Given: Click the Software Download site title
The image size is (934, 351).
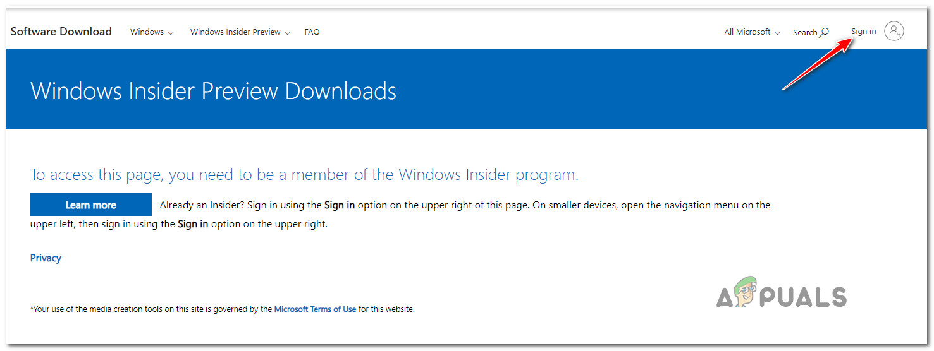Looking at the screenshot, I should pos(61,32).
